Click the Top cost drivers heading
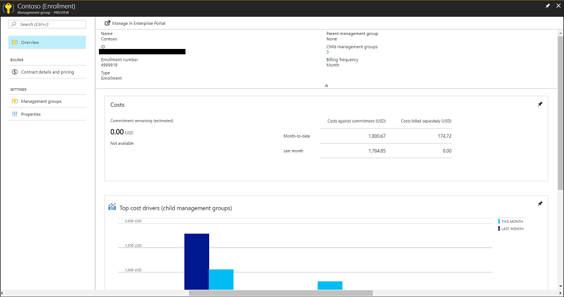Image resolution: width=564 pixels, height=297 pixels. pos(175,208)
